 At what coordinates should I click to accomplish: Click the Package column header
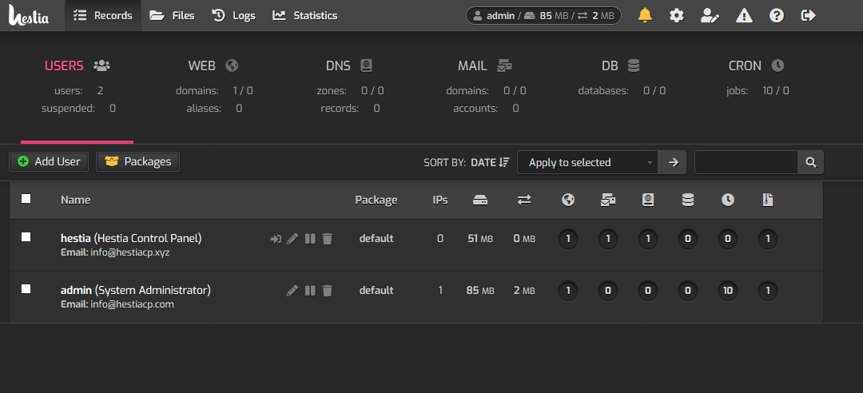click(x=376, y=200)
